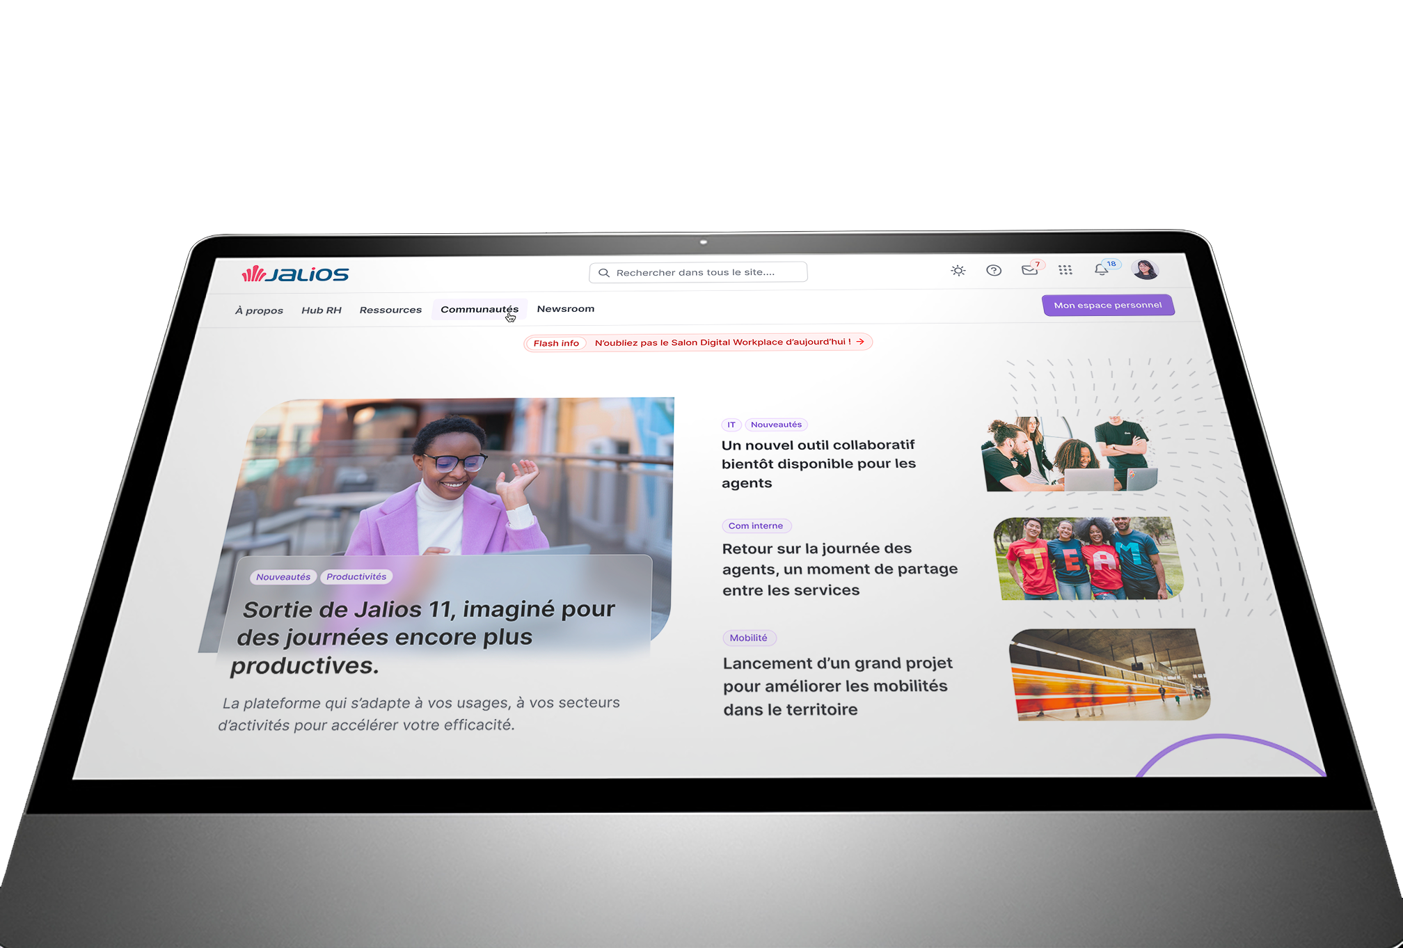Open the Hub RH menu
The height and width of the screenshot is (948, 1403).
[322, 310]
